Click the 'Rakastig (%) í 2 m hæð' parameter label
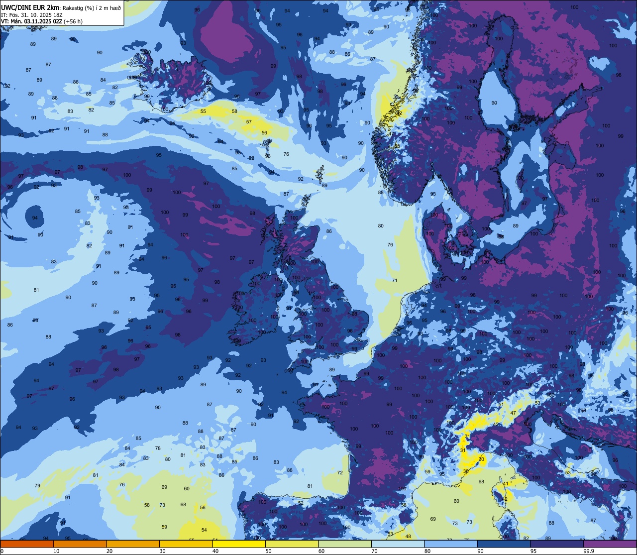 click(91, 8)
